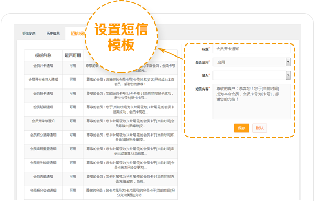Switch to the 历史信息 tab
Image resolution: width=314 pixels, height=201 pixels.
tap(53, 33)
